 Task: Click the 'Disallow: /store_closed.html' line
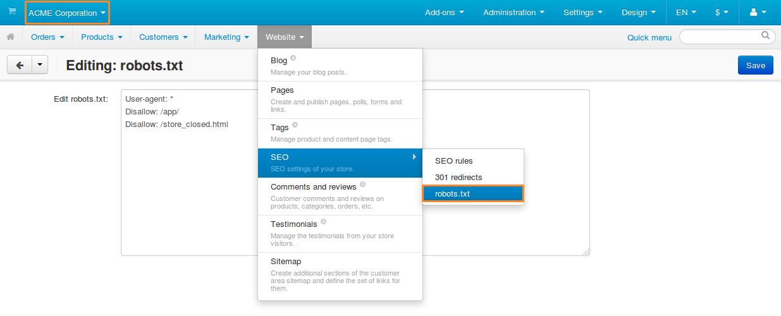[176, 125]
